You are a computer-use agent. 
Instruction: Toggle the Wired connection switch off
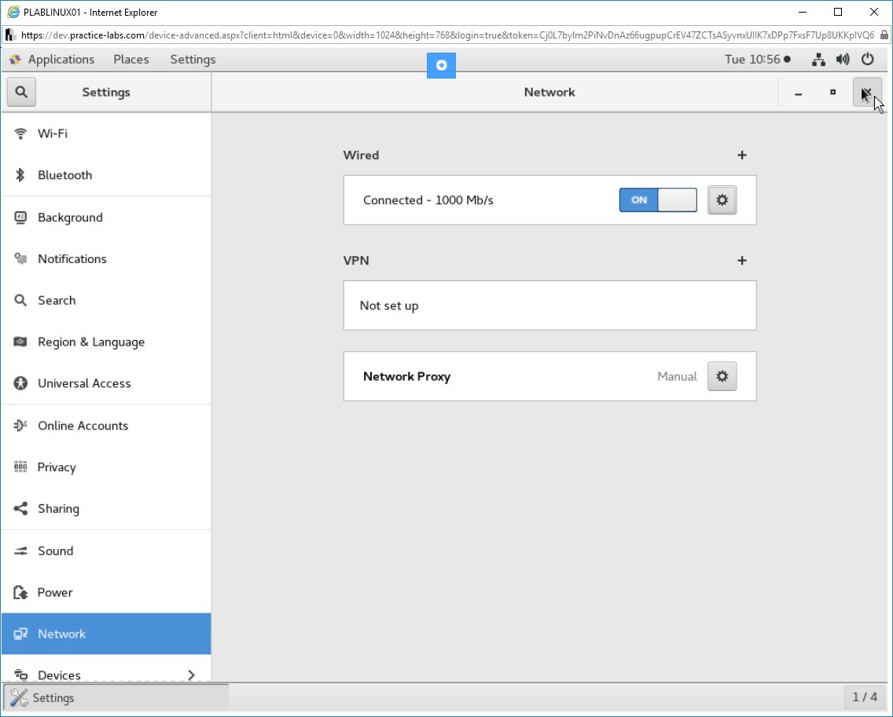(x=658, y=200)
